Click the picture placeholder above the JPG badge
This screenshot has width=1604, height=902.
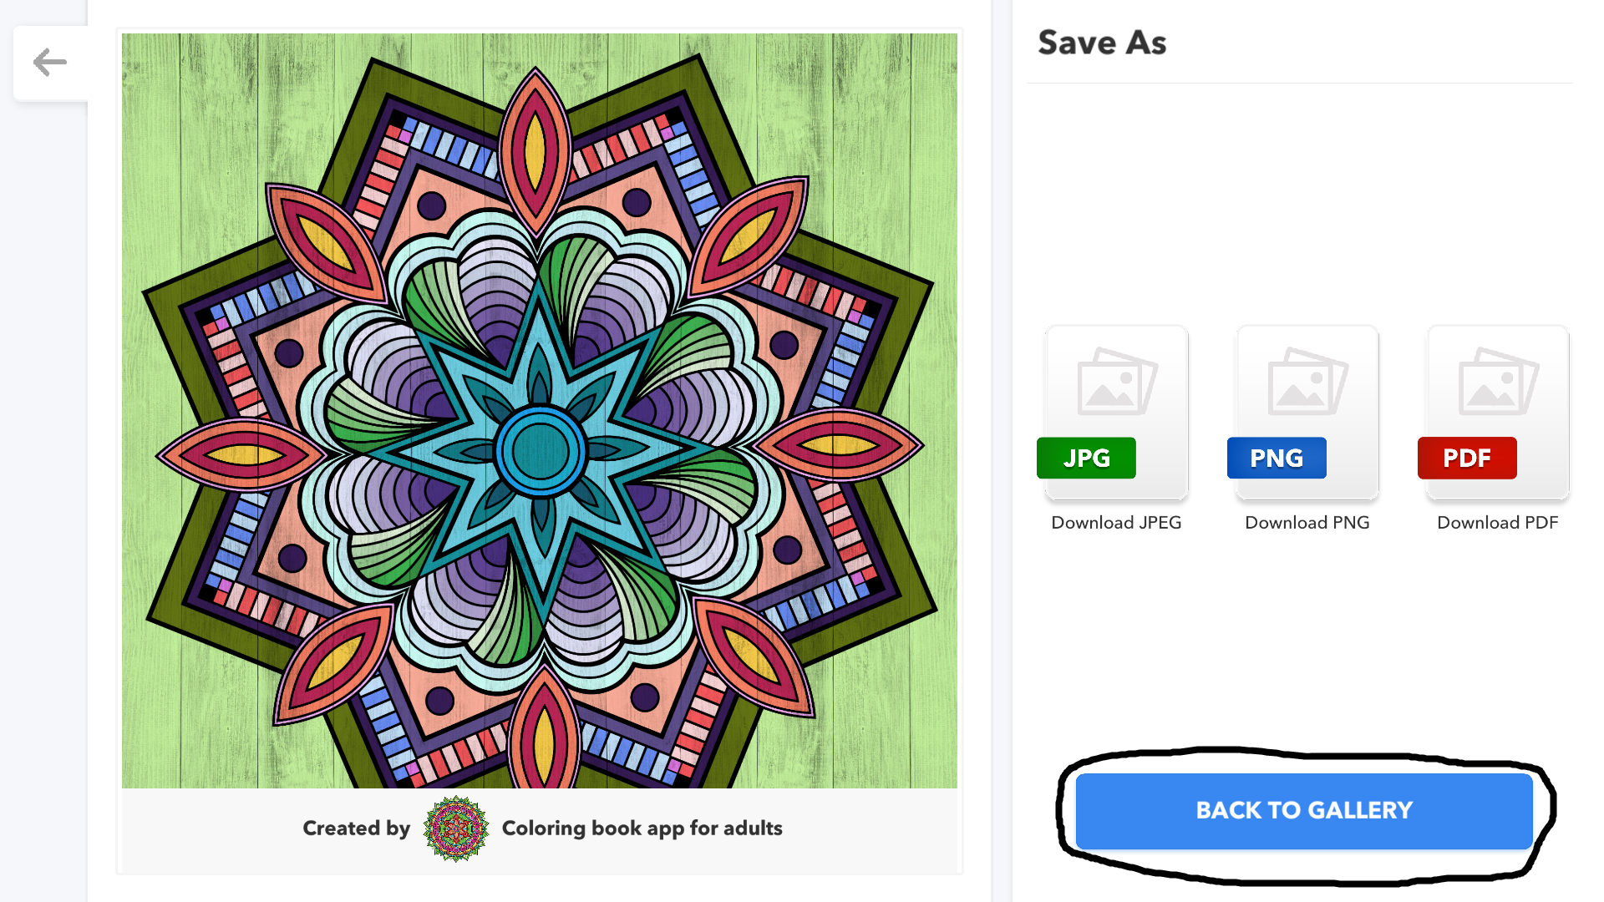[x=1117, y=382]
